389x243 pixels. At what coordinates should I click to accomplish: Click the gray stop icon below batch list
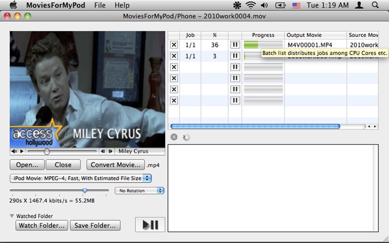[x=174, y=137]
